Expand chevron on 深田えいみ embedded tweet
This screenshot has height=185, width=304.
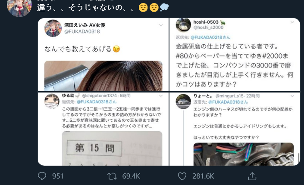161,25
